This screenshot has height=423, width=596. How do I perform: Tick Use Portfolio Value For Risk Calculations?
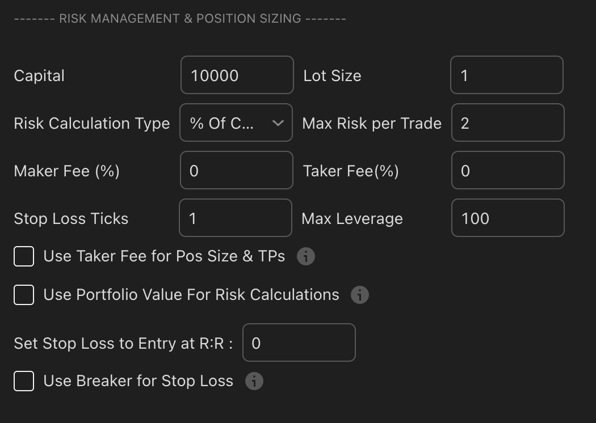[24, 295]
